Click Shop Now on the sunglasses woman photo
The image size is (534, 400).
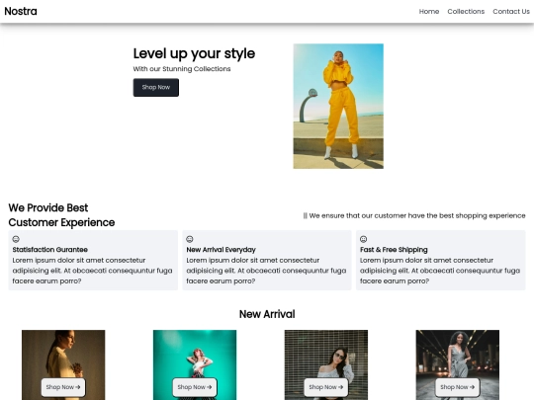coord(326,387)
